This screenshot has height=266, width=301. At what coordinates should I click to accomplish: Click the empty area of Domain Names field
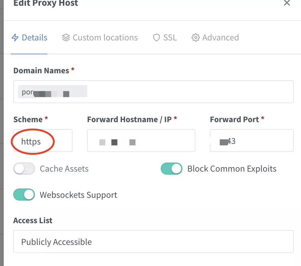(x=190, y=92)
